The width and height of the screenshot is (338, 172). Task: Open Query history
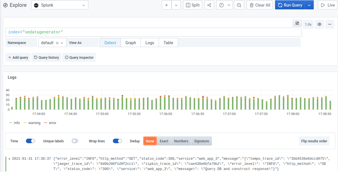(46, 57)
